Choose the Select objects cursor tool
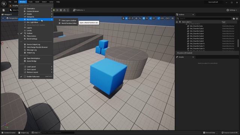Image resolution: width=240 pixels, height=135 pixels. [x=123, y=18]
